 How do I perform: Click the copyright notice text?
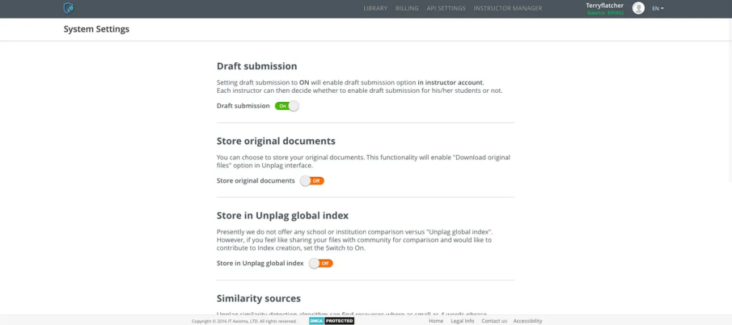click(x=244, y=321)
